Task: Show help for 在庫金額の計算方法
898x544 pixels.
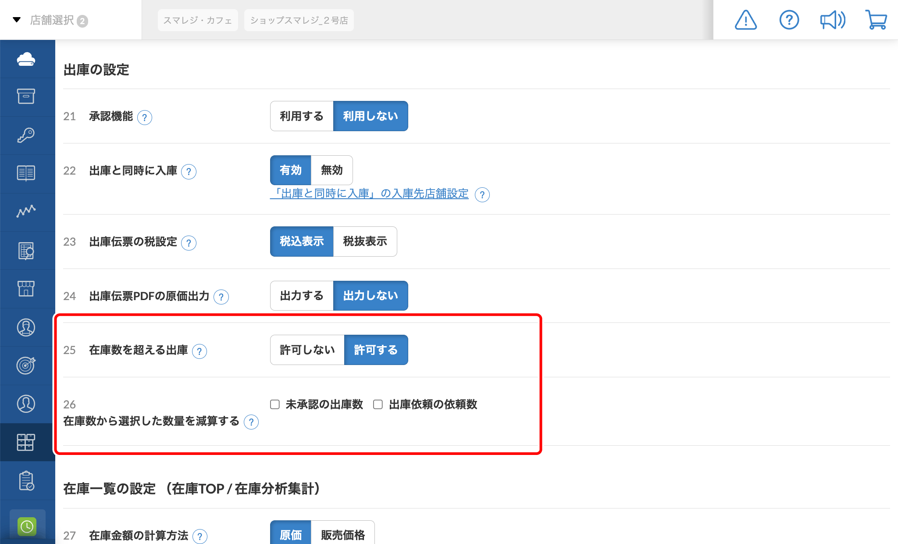Action: click(200, 536)
